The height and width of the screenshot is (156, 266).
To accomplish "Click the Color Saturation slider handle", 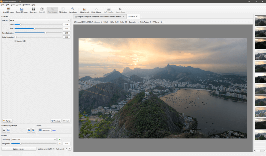I will point(45,33).
